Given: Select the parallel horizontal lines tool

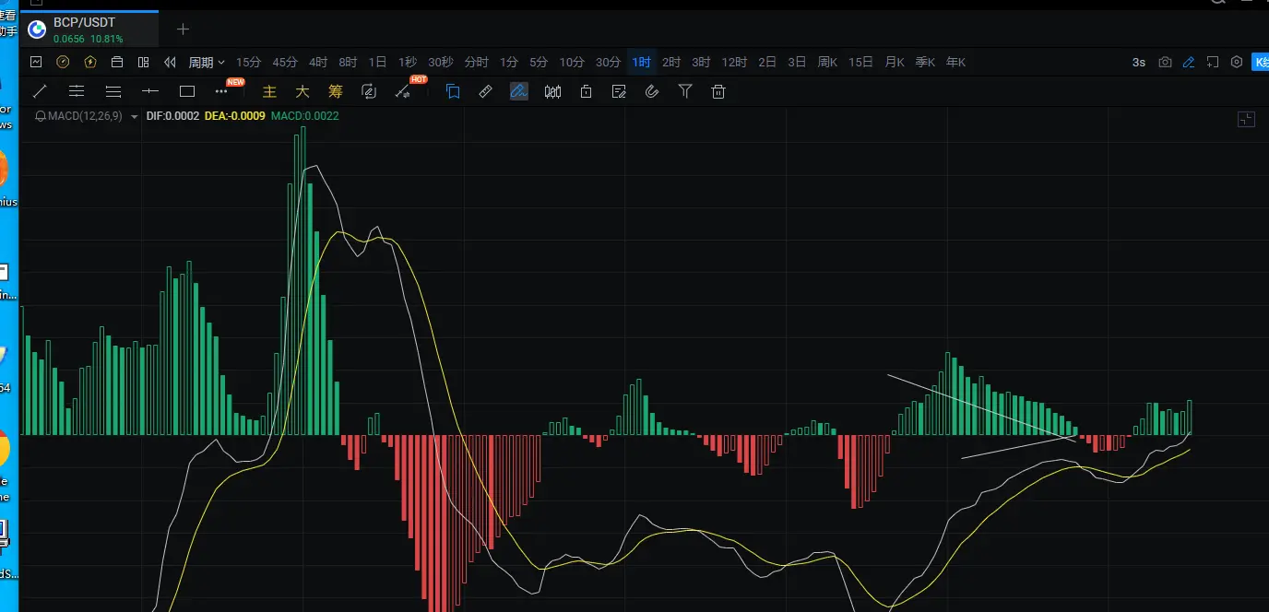Looking at the screenshot, I should (113, 91).
